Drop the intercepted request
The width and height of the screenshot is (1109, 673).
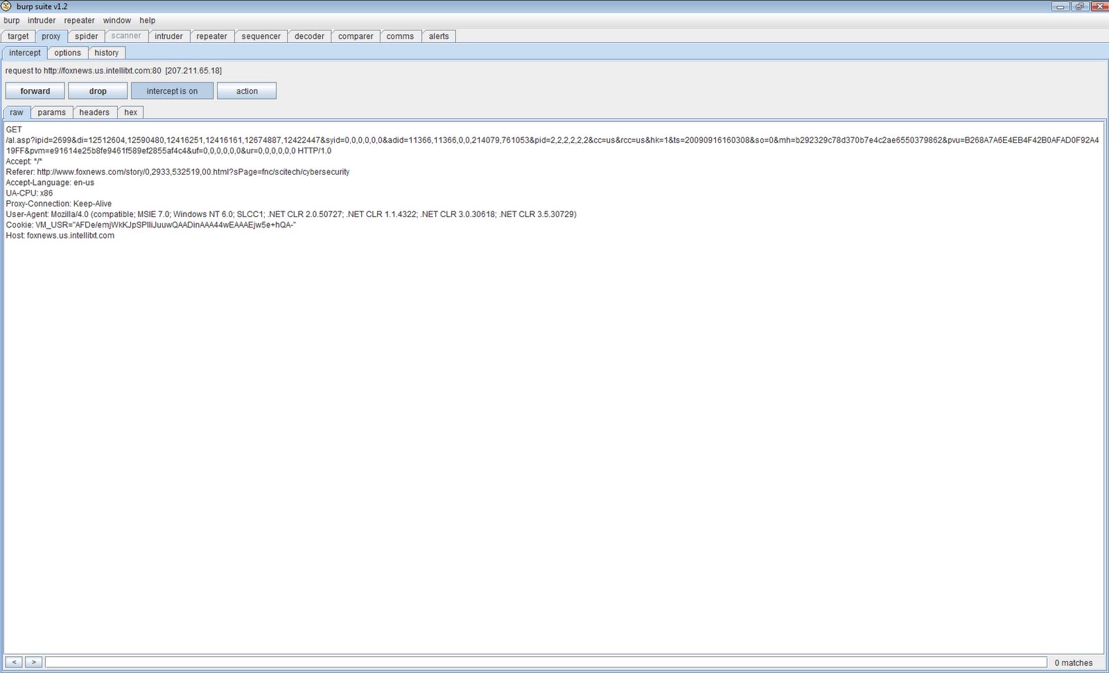[x=98, y=91]
